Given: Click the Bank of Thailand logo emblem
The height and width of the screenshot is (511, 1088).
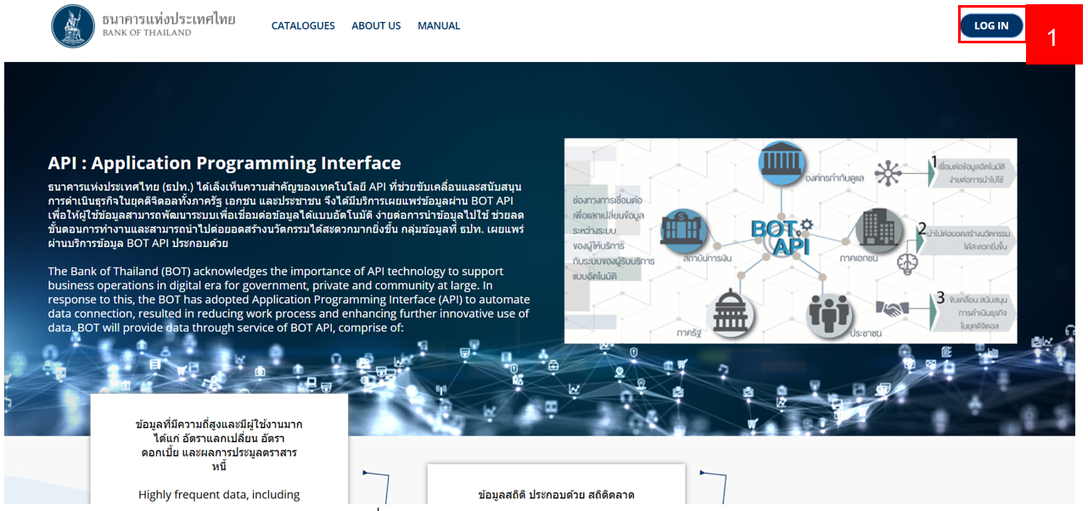Looking at the screenshot, I should pyautogui.click(x=73, y=26).
